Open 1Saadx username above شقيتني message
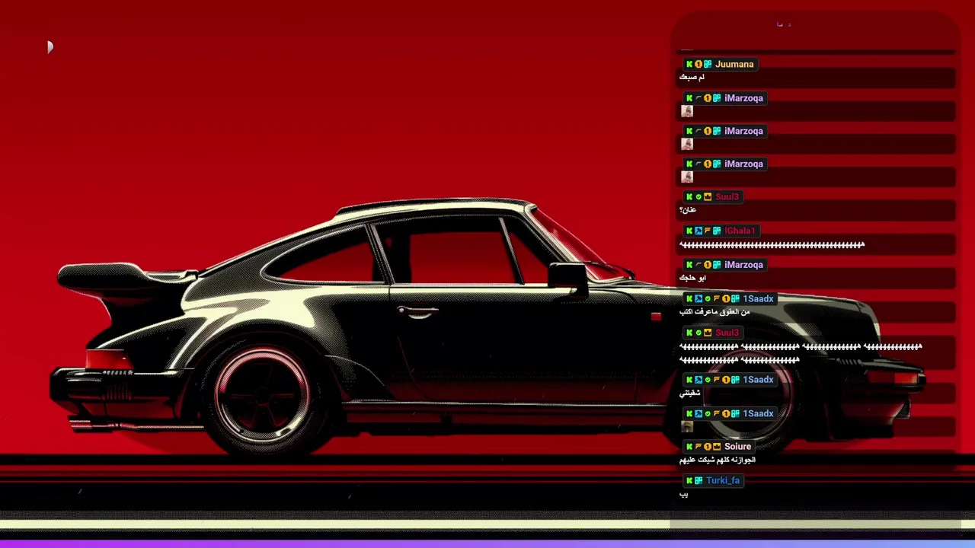The image size is (975, 548). click(758, 380)
